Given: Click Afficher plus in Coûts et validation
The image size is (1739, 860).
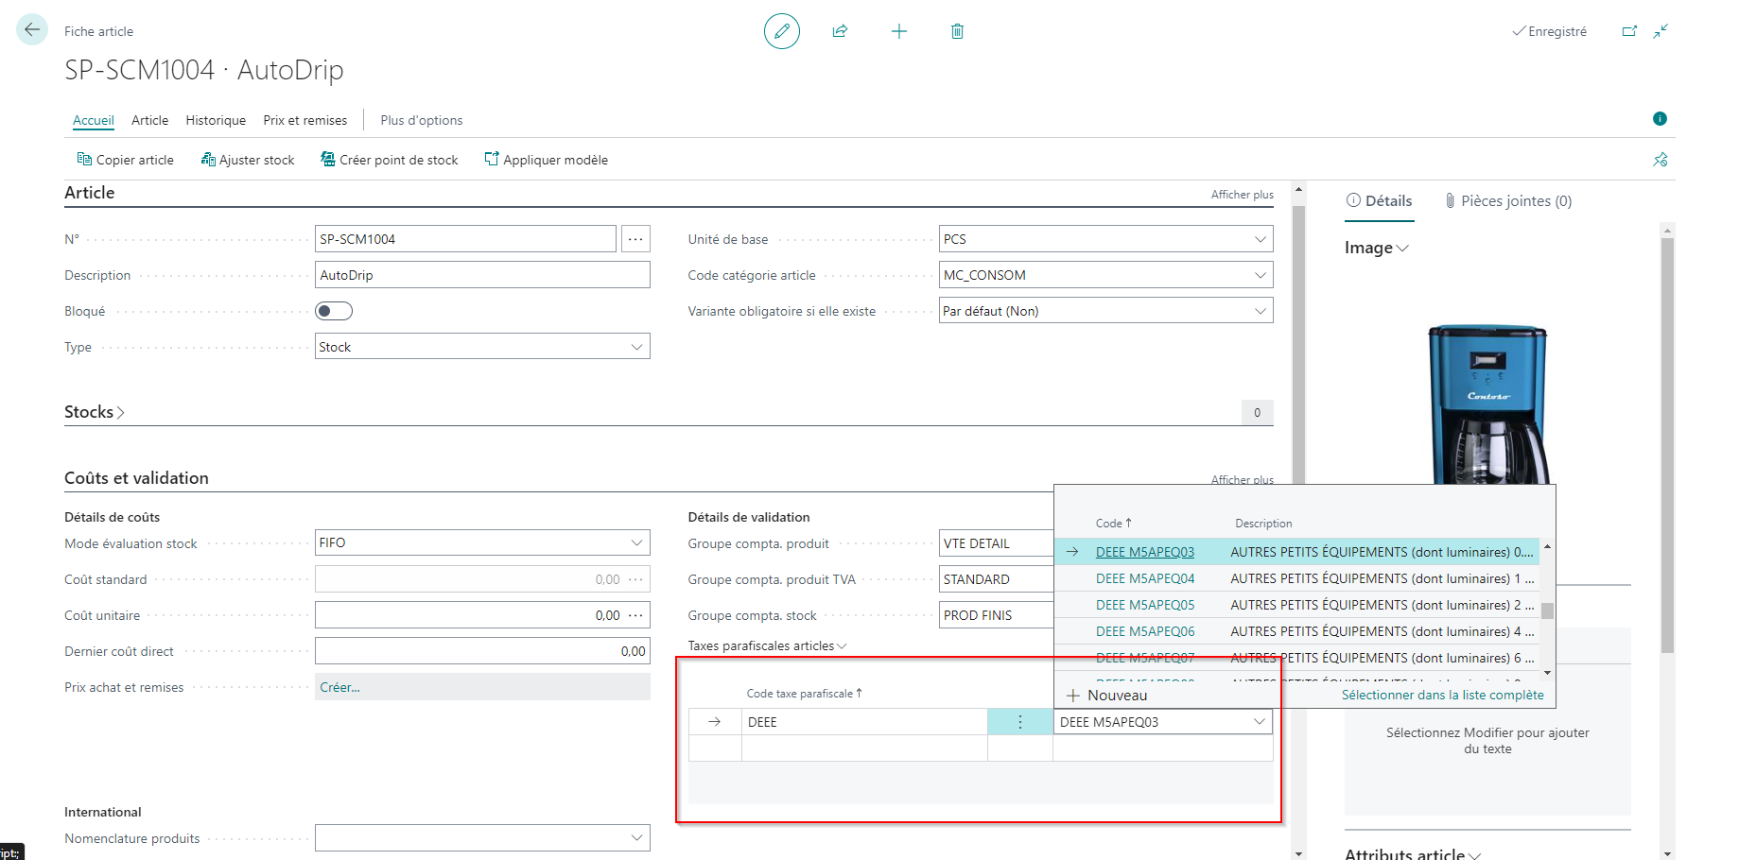Looking at the screenshot, I should pyautogui.click(x=1243, y=480).
